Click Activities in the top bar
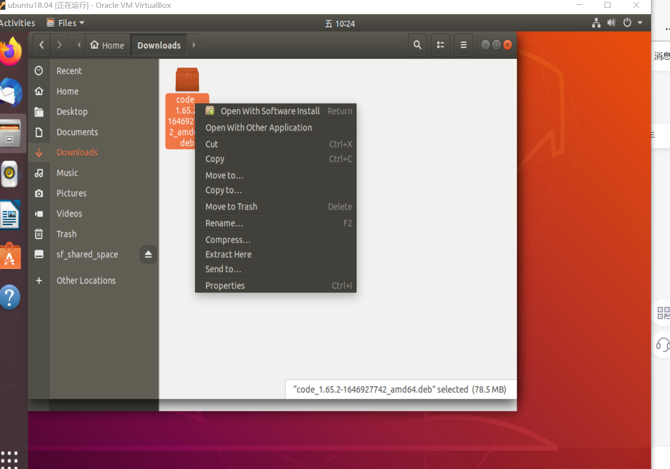Image resolution: width=670 pixels, height=469 pixels. [17, 22]
